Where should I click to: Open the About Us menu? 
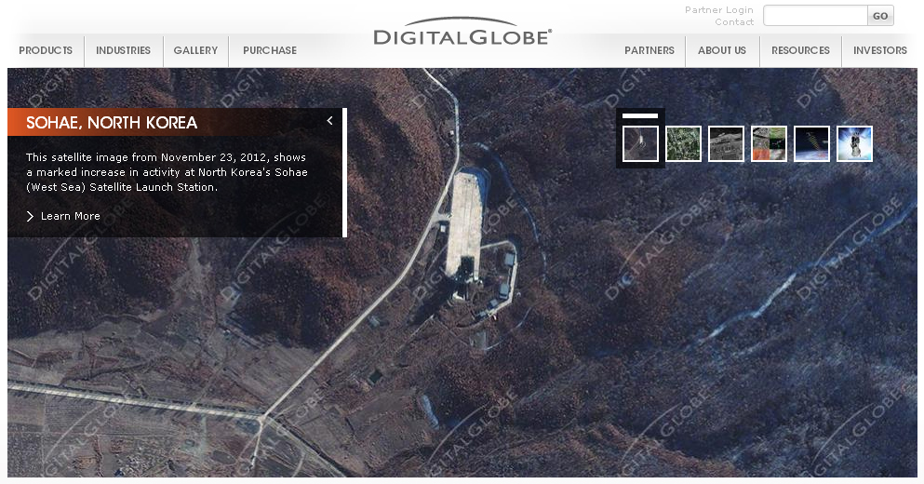[x=722, y=50]
